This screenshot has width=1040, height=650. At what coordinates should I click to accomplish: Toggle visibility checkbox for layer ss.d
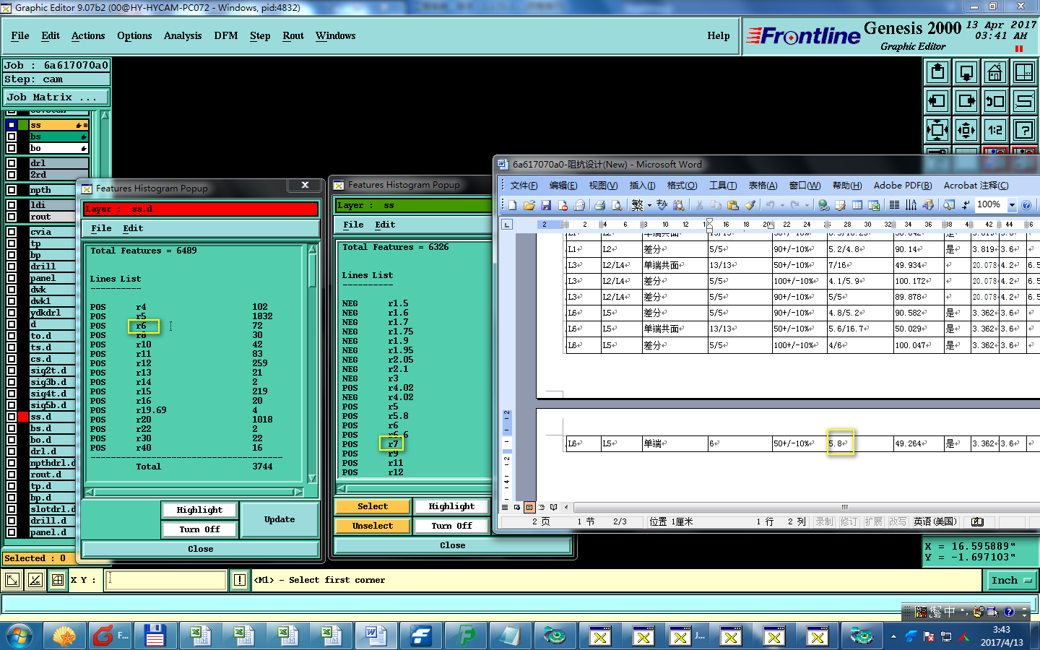coord(12,417)
